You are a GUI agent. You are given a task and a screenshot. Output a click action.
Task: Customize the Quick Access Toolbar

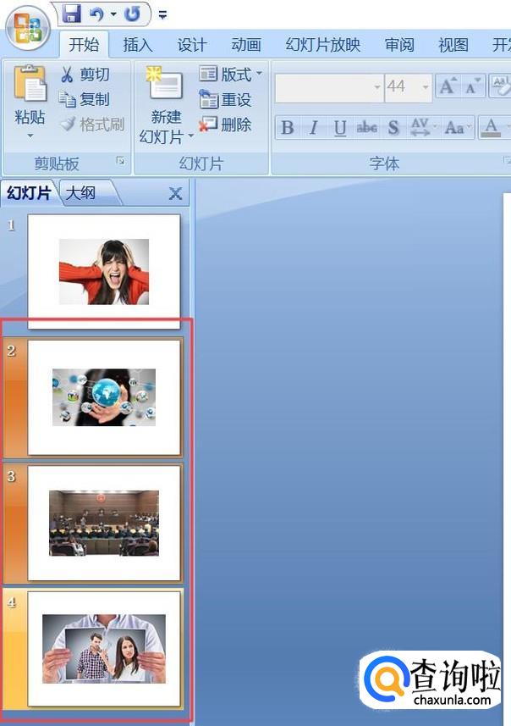coord(162,15)
